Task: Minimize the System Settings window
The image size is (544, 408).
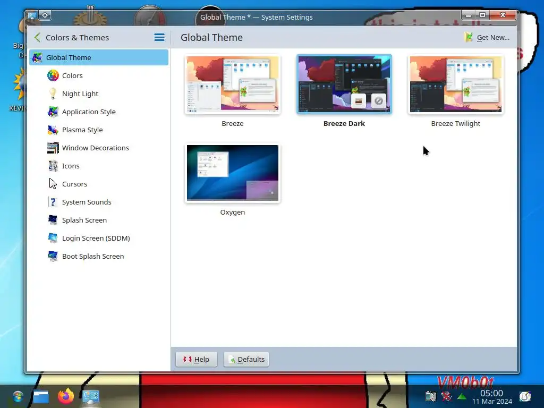Action: point(469,15)
